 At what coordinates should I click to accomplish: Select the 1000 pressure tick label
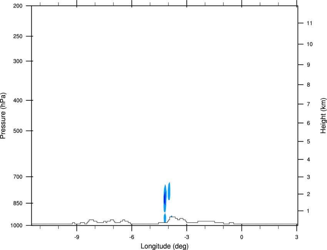coord(16,225)
